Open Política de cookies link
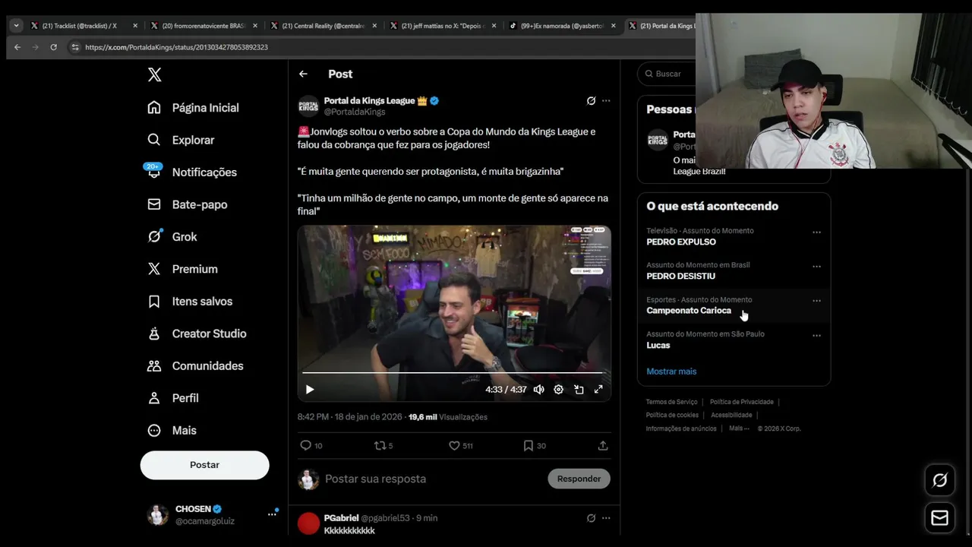This screenshot has height=547, width=972. (672, 415)
